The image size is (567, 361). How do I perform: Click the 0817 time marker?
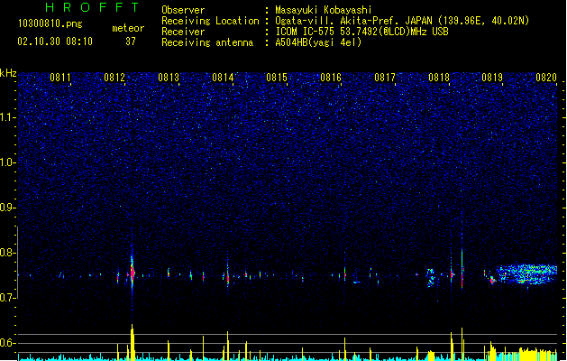click(385, 78)
